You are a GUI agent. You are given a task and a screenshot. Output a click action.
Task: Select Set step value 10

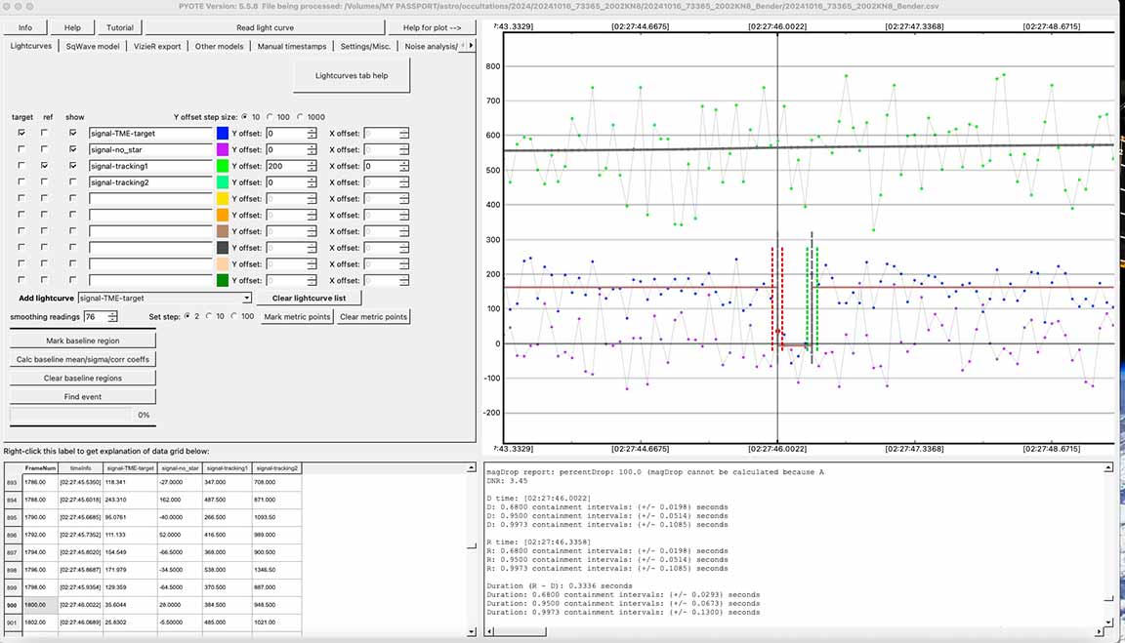(208, 317)
